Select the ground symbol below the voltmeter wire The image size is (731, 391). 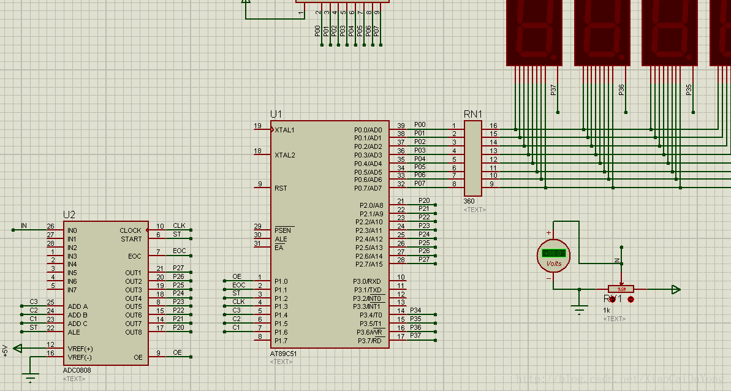pos(579,309)
